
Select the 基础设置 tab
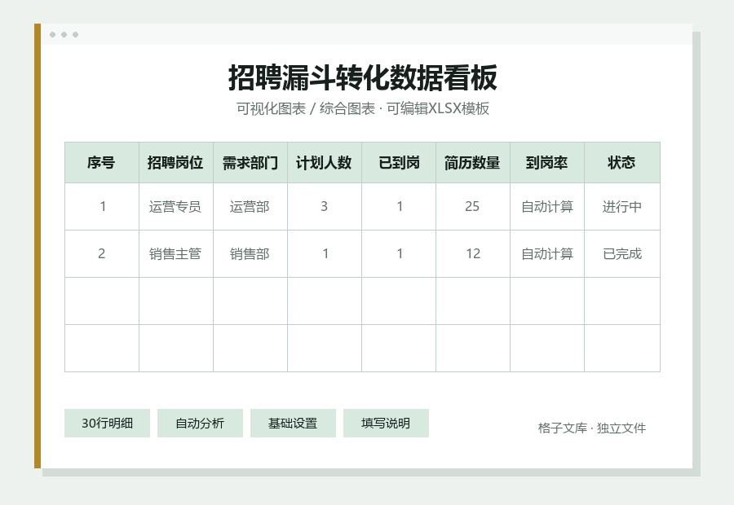pos(293,424)
